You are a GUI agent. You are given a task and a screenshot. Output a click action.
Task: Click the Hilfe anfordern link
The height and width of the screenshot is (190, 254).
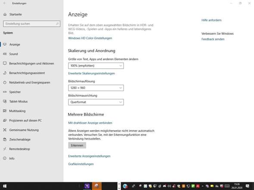[211, 20]
